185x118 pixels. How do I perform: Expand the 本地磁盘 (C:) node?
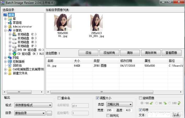(x=10, y=34)
